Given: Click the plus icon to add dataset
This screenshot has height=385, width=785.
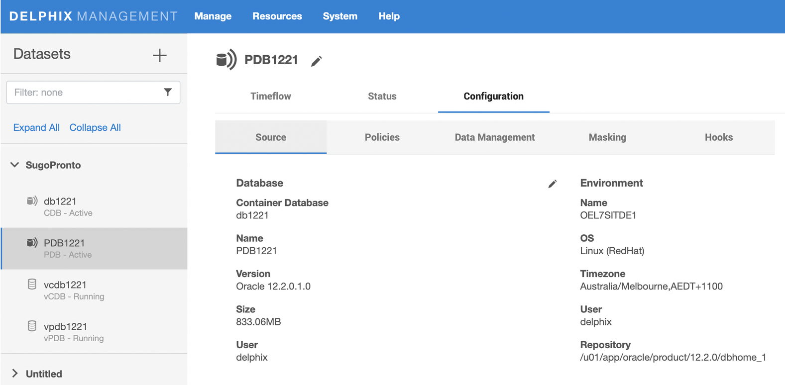Looking at the screenshot, I should coord(159,55).
